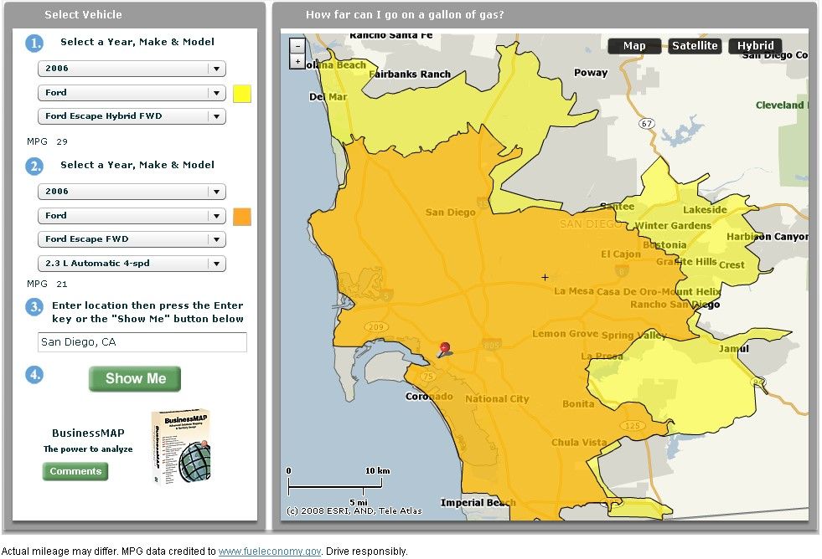Click the route 75 shield near Coronado
This screenshot has width=822, height=559.
[x=428, y=376]
